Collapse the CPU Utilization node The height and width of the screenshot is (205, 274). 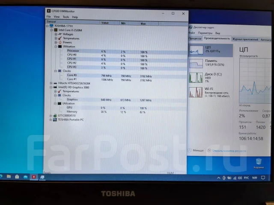tap(56, 47)
